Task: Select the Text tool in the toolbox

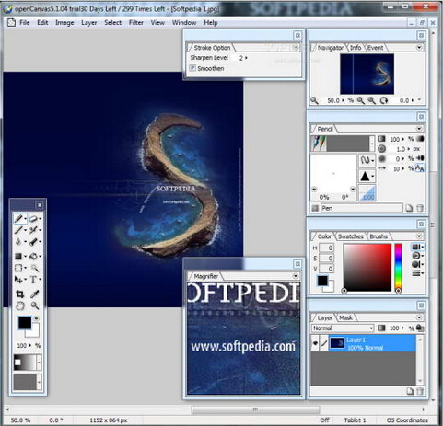Action: tap(33, 280)
